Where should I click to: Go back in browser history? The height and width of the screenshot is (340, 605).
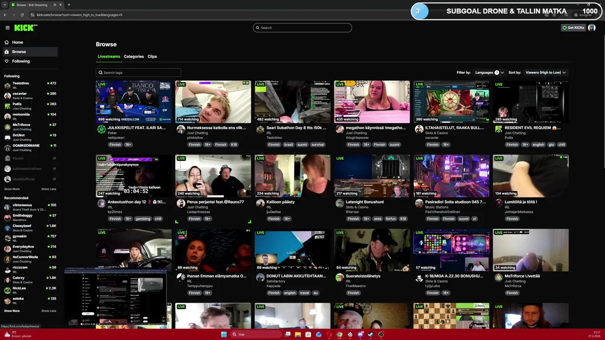point(5,15)
